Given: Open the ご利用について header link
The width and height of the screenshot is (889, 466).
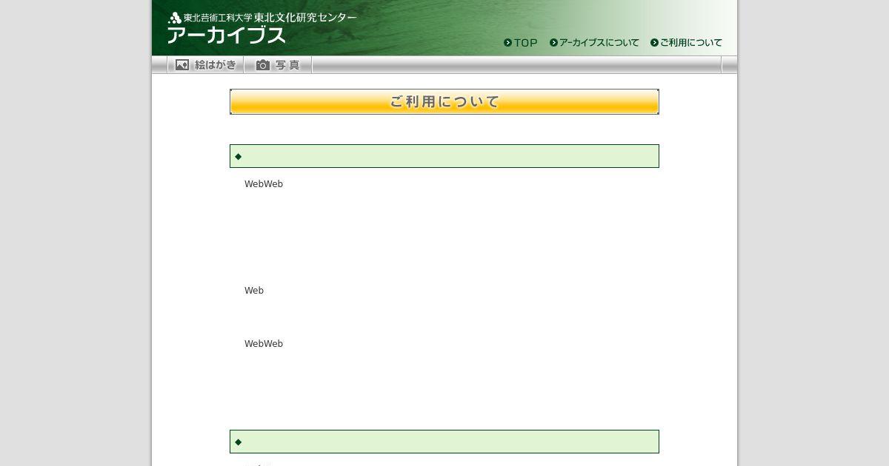Looking at the screenshot, I should click(x=686, y=43).
